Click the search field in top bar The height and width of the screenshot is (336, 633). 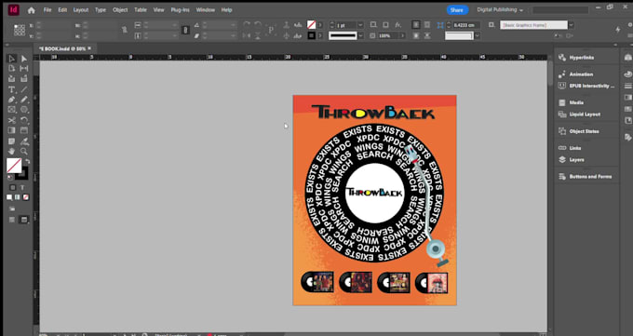tap(559, 10)
